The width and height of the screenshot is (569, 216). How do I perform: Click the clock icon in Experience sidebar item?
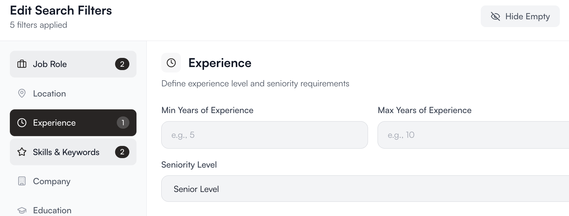point(22,123)
